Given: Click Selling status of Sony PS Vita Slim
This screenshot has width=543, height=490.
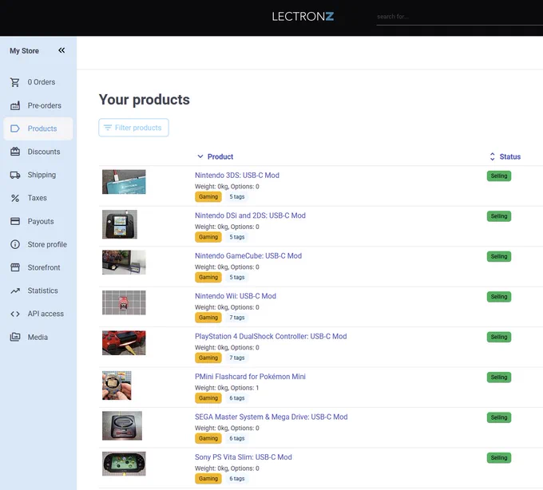Looking at the screenshot, I should 498,458.
